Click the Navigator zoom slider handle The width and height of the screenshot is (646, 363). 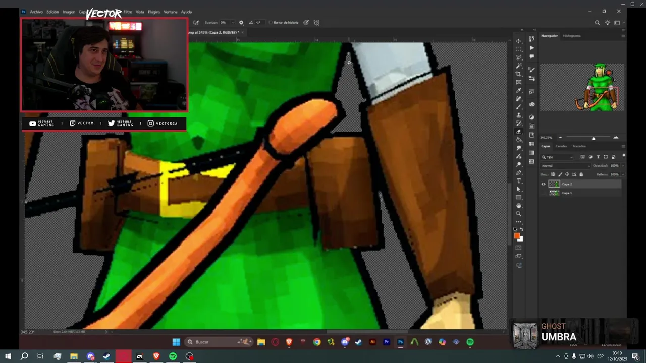click(594, 138)
